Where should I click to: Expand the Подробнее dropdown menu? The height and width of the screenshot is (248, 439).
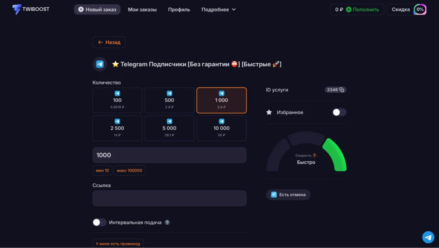point(219,9)
